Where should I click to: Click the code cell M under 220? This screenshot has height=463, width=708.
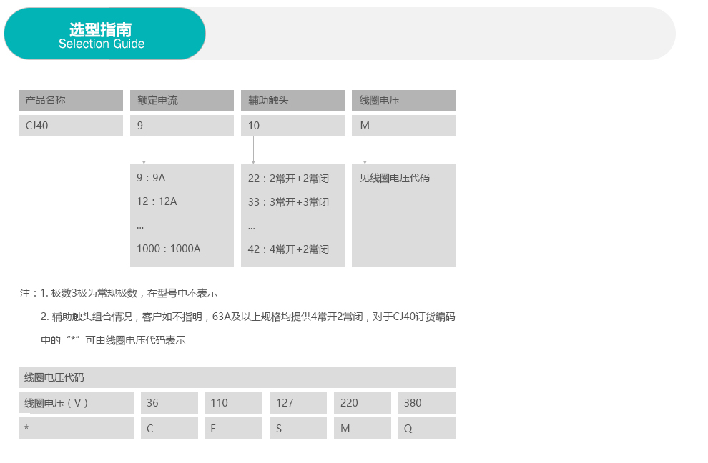coord(363,428)
